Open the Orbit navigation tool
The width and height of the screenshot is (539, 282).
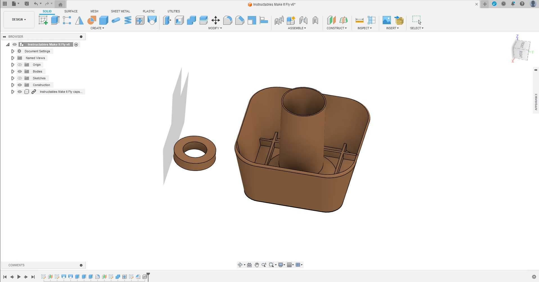[x=240, y=265]
